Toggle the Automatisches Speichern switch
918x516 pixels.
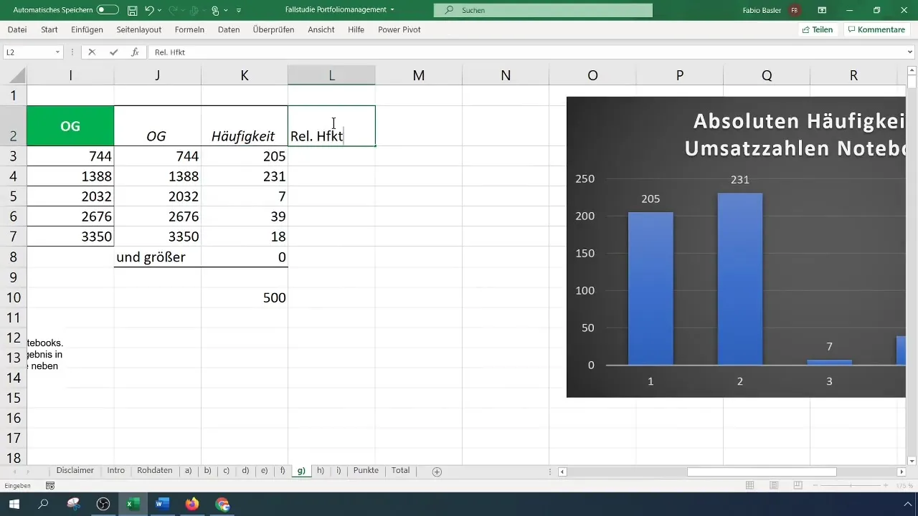pyautogui.click(x=108, y=10)
